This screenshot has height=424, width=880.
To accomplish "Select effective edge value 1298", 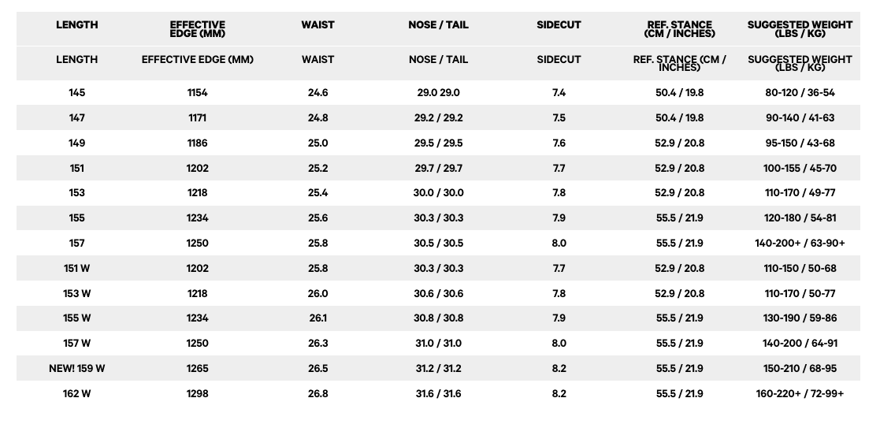I will point(197,394).
